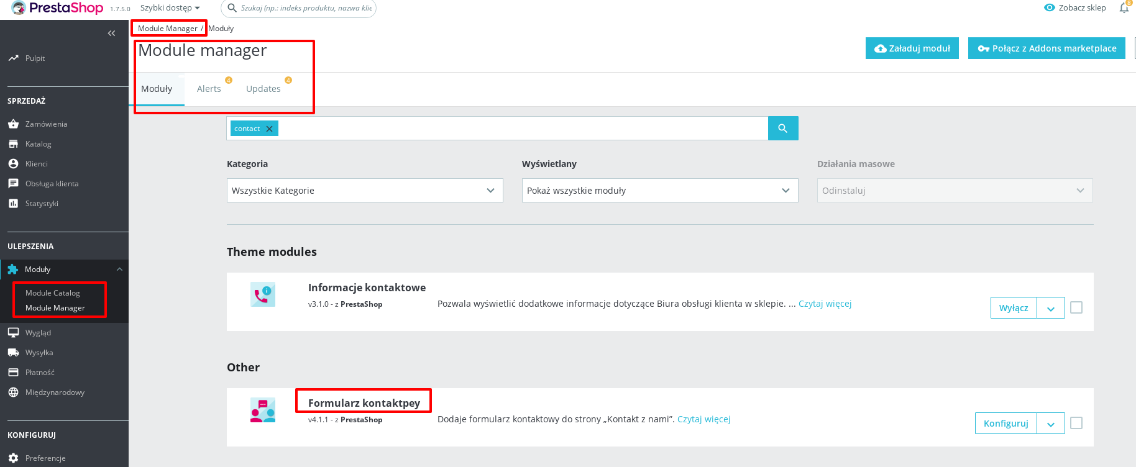The width and height of the screenshot is (1136, 467).
Task: Click the Informacje kontaktowe module icon
Action: (x=263, y=295)
